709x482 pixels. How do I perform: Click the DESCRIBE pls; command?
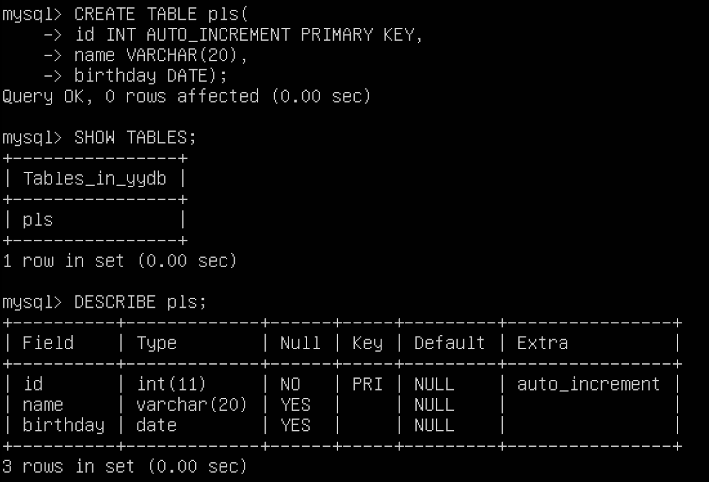click(140, 302)
